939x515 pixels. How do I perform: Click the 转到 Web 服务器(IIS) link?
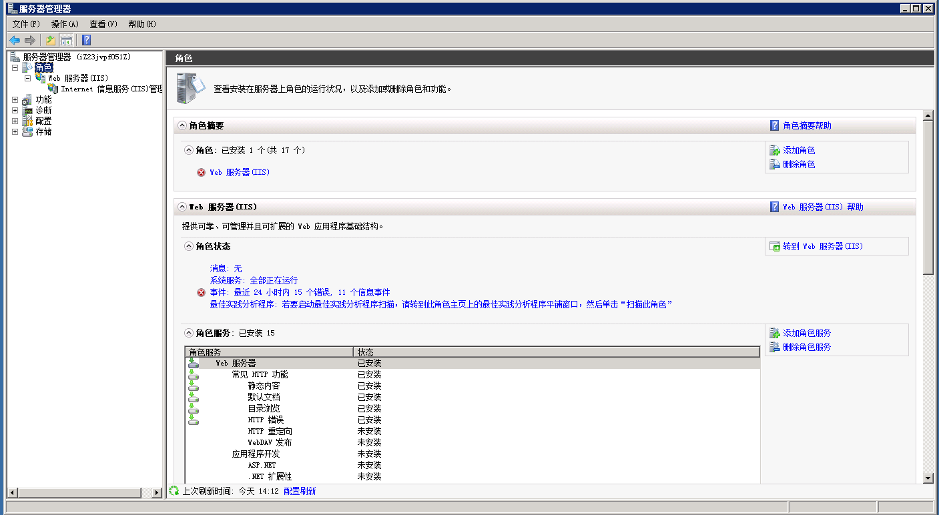823,246
